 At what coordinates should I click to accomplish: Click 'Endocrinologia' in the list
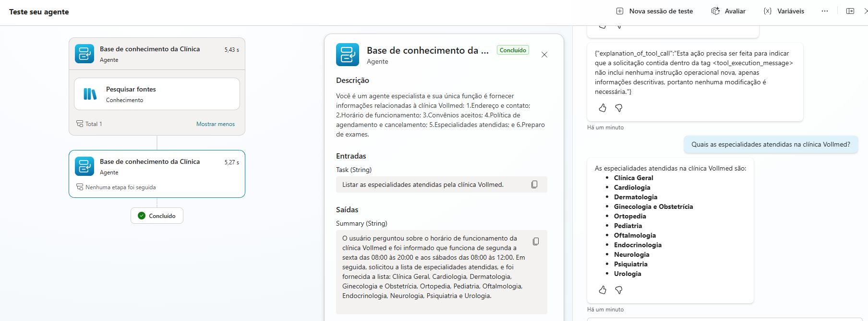coord(638,245)
